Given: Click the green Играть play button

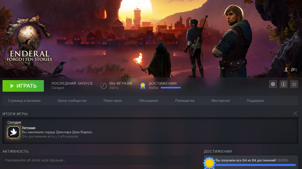Looking at the screenshot, I should coord(23,86).
